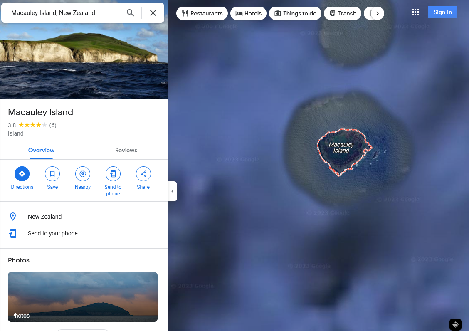Click the Sign in button

click(442, 12)
